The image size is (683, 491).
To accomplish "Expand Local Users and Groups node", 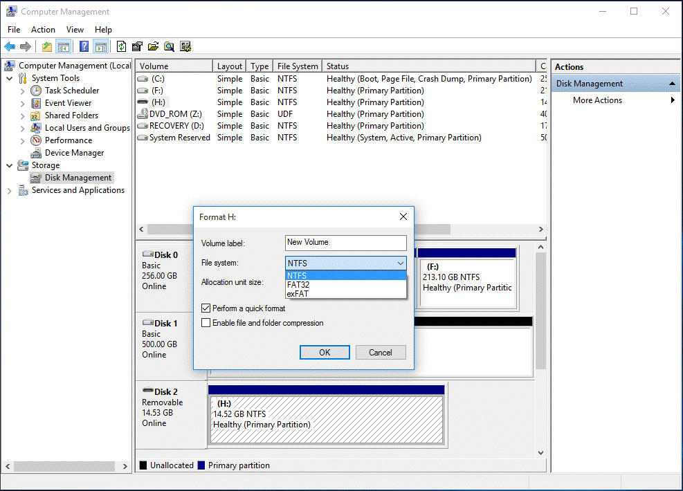I will click(23, 129).
